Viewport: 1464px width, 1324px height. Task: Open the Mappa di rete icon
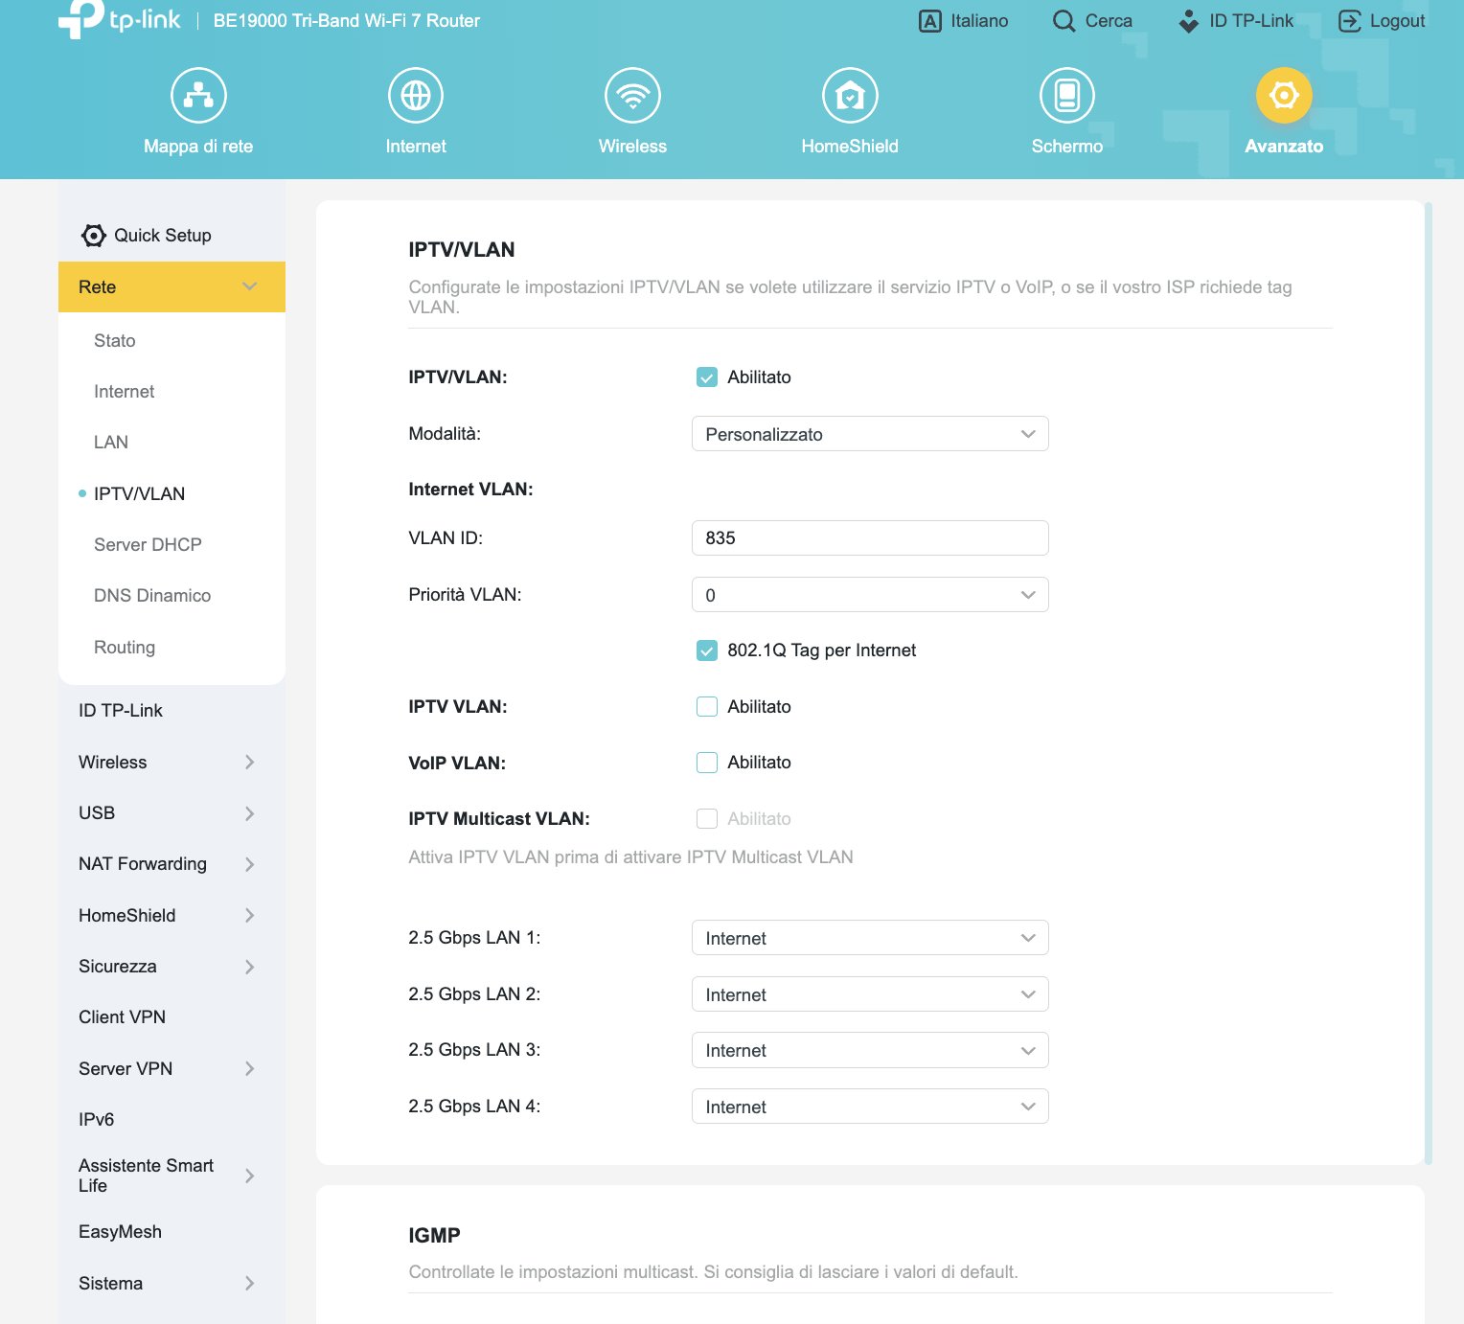(x=198, y=96)
